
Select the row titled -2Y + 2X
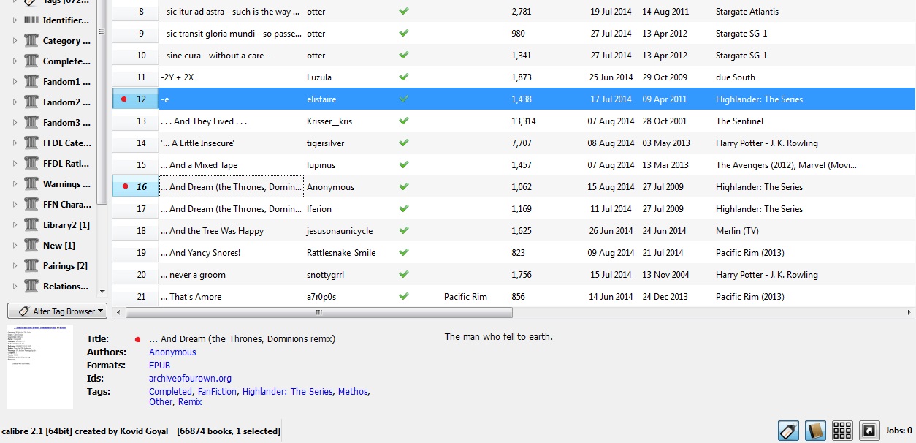point(514,77)
